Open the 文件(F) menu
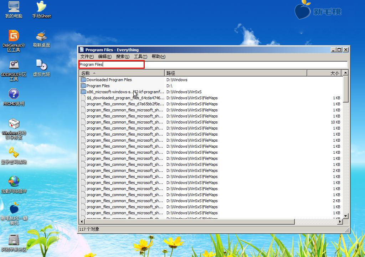 click(87, 57)
